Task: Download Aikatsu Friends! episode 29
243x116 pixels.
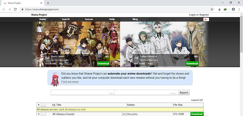Action: (197, 114)
